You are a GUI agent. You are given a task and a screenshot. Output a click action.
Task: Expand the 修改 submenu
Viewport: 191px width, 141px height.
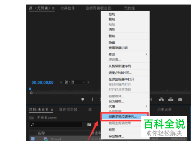(x=146, y=54)
